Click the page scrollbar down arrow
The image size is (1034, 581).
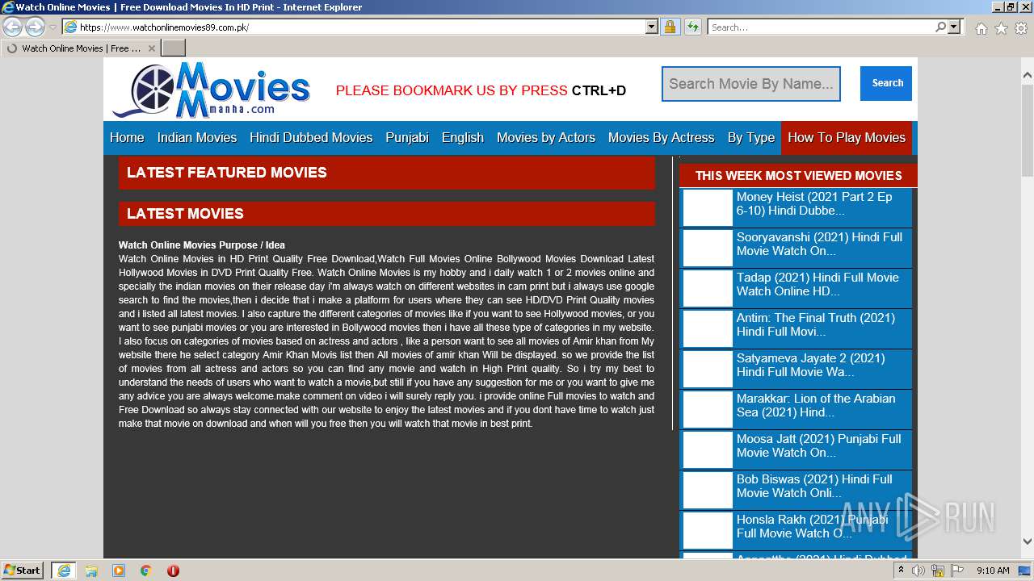1027,541
